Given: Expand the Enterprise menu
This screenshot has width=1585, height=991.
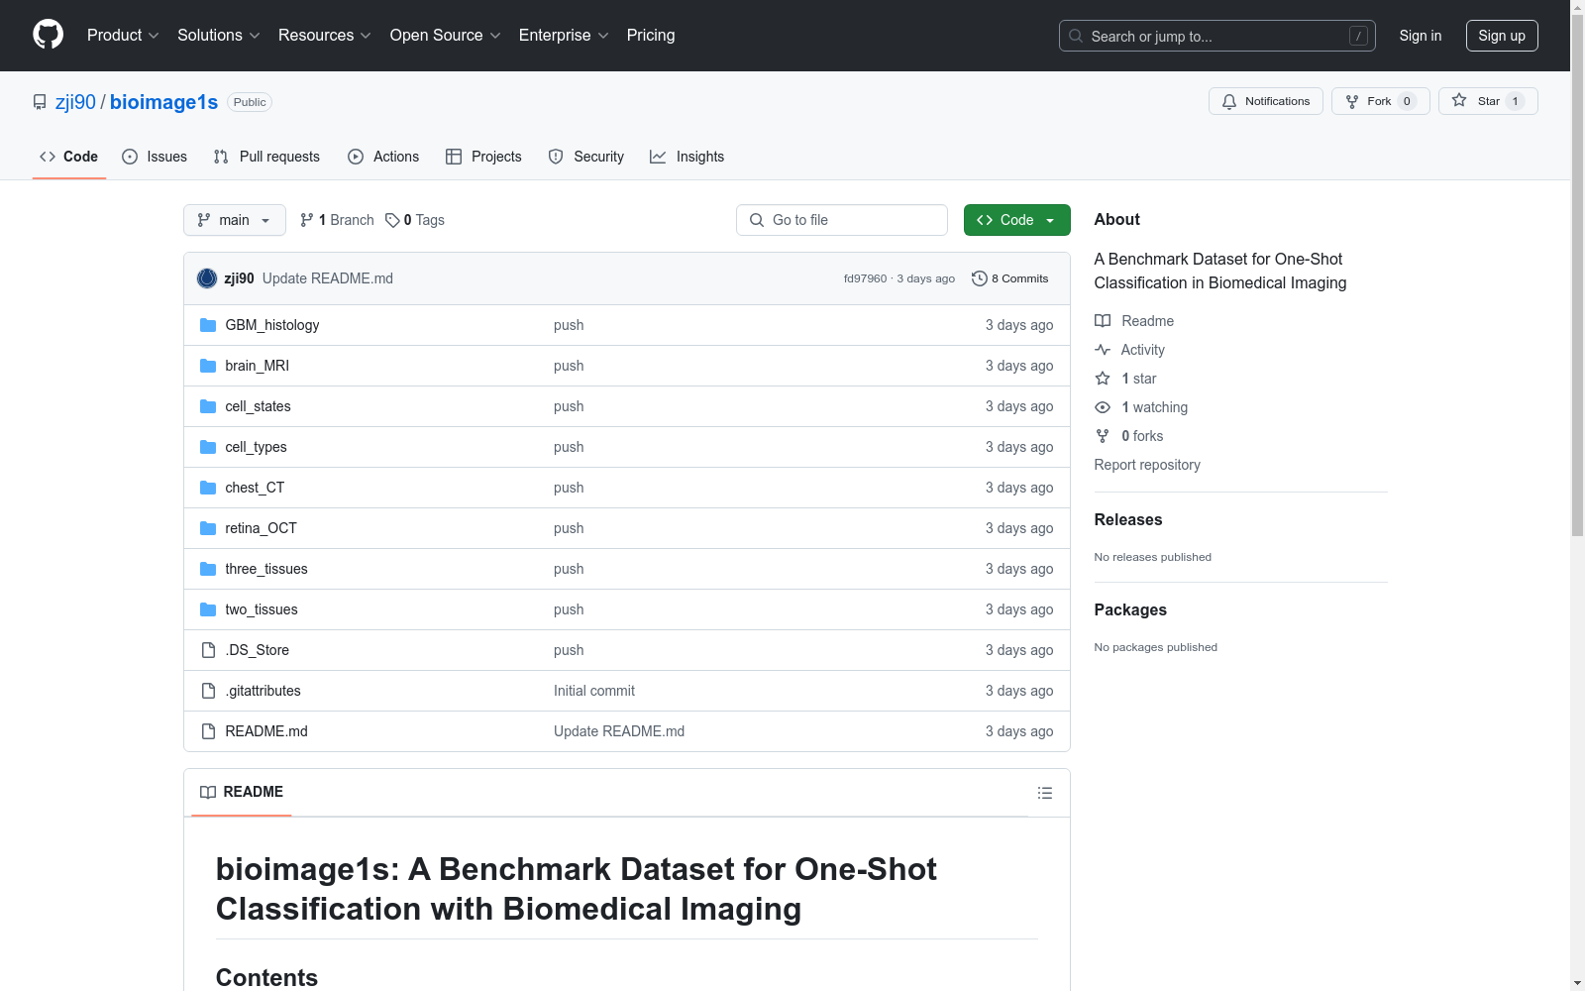Looking at the screenshot, I should tap(564, 36).
